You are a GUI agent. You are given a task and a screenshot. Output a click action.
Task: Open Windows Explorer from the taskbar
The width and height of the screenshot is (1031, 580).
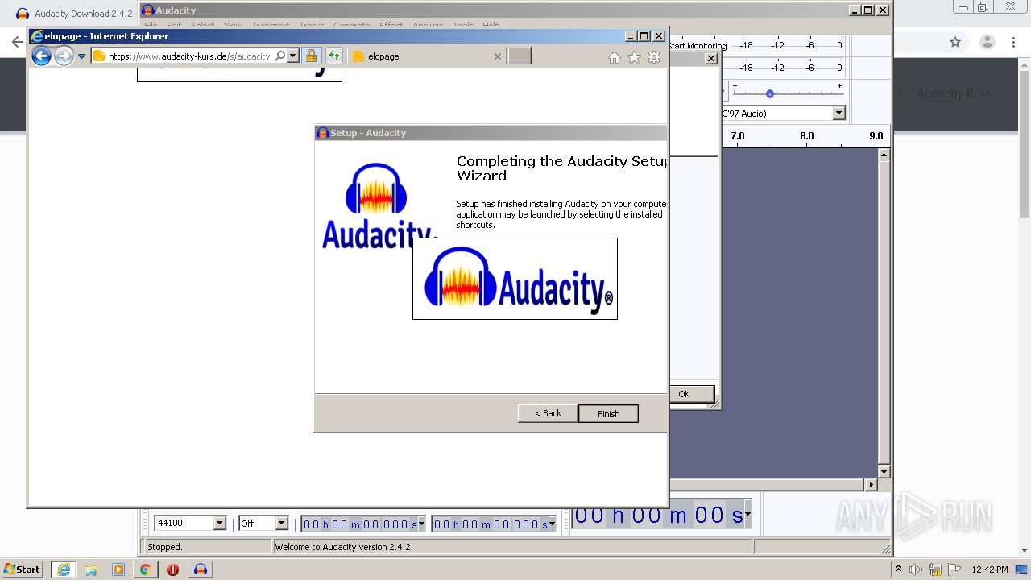click(x=91, y=570)
